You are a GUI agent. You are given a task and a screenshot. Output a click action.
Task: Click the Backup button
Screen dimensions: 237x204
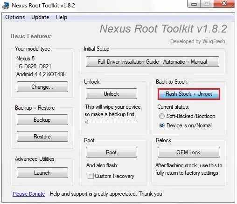pyautogui.click(x=42, y=120)
